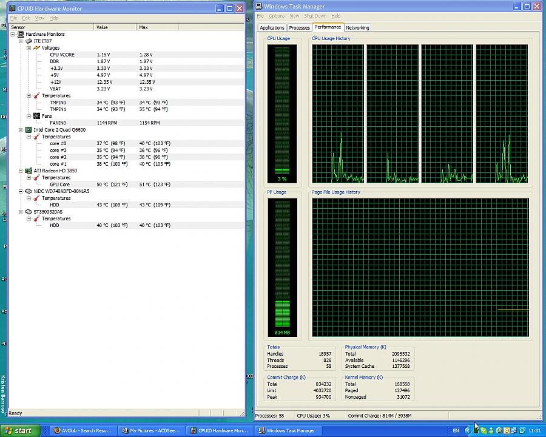Click the Temperatures icon under ITE IT87

(36, 95)
